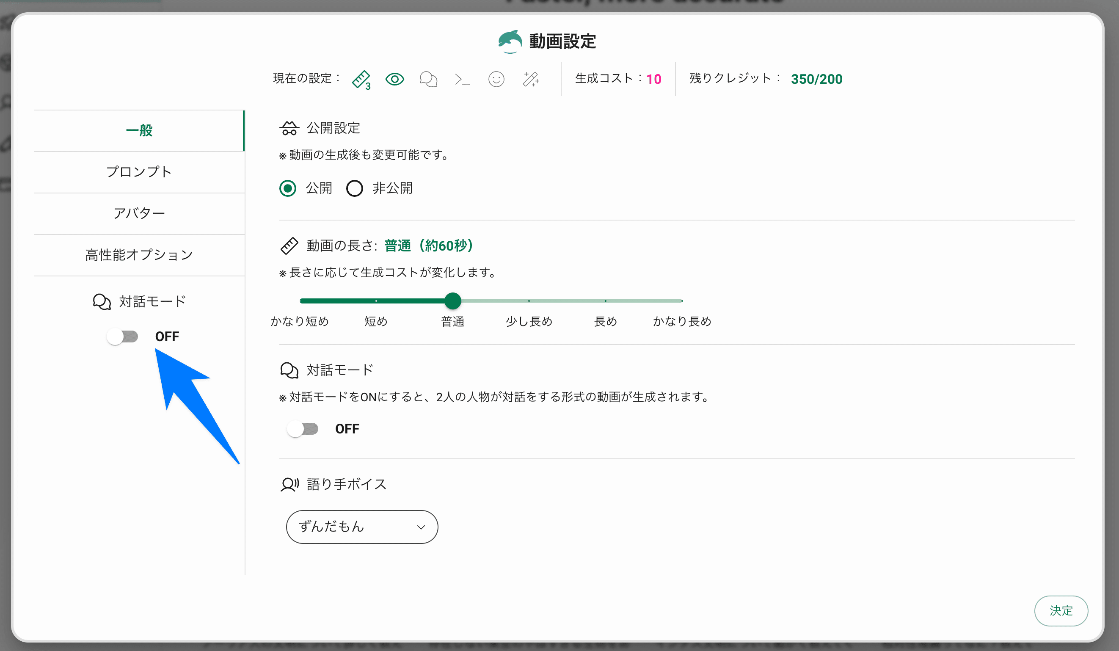Click the magic wand icon in current settings
This screenshot has width=1119, height=651.
(x=530, y=80)
